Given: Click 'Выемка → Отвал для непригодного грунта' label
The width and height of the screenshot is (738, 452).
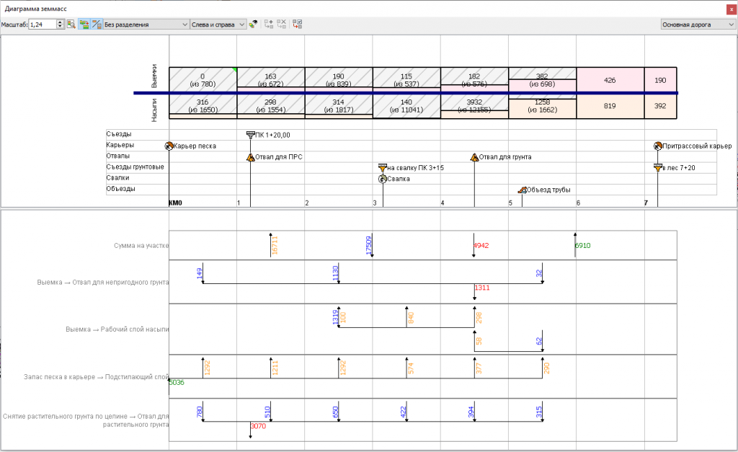Looking at the screenshot, I should (103, 283).
